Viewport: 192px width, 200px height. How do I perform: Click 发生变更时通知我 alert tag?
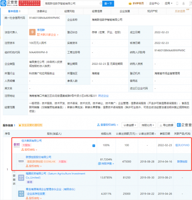point(31,125)
